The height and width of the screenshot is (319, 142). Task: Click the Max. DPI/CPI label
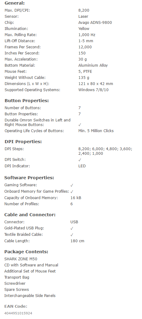pos(17,10)
